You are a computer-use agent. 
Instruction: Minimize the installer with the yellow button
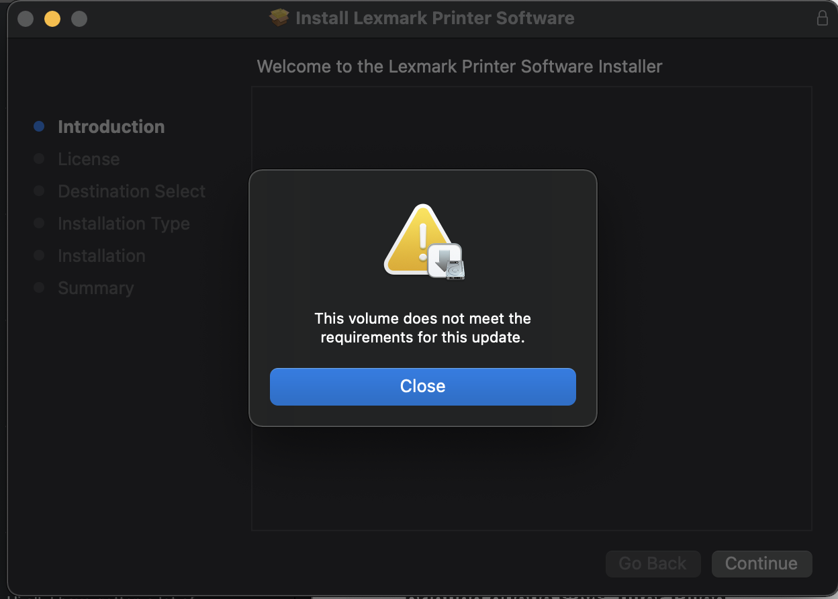click(52, 19)
